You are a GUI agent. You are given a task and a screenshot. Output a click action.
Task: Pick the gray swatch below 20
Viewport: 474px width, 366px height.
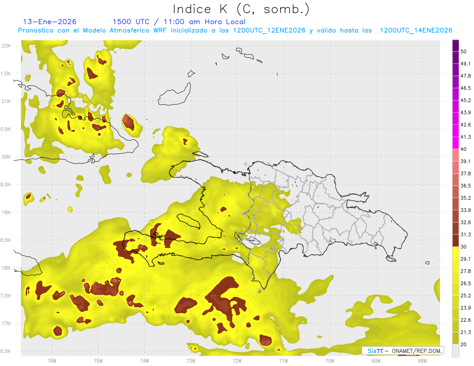[x=456, y=350]
